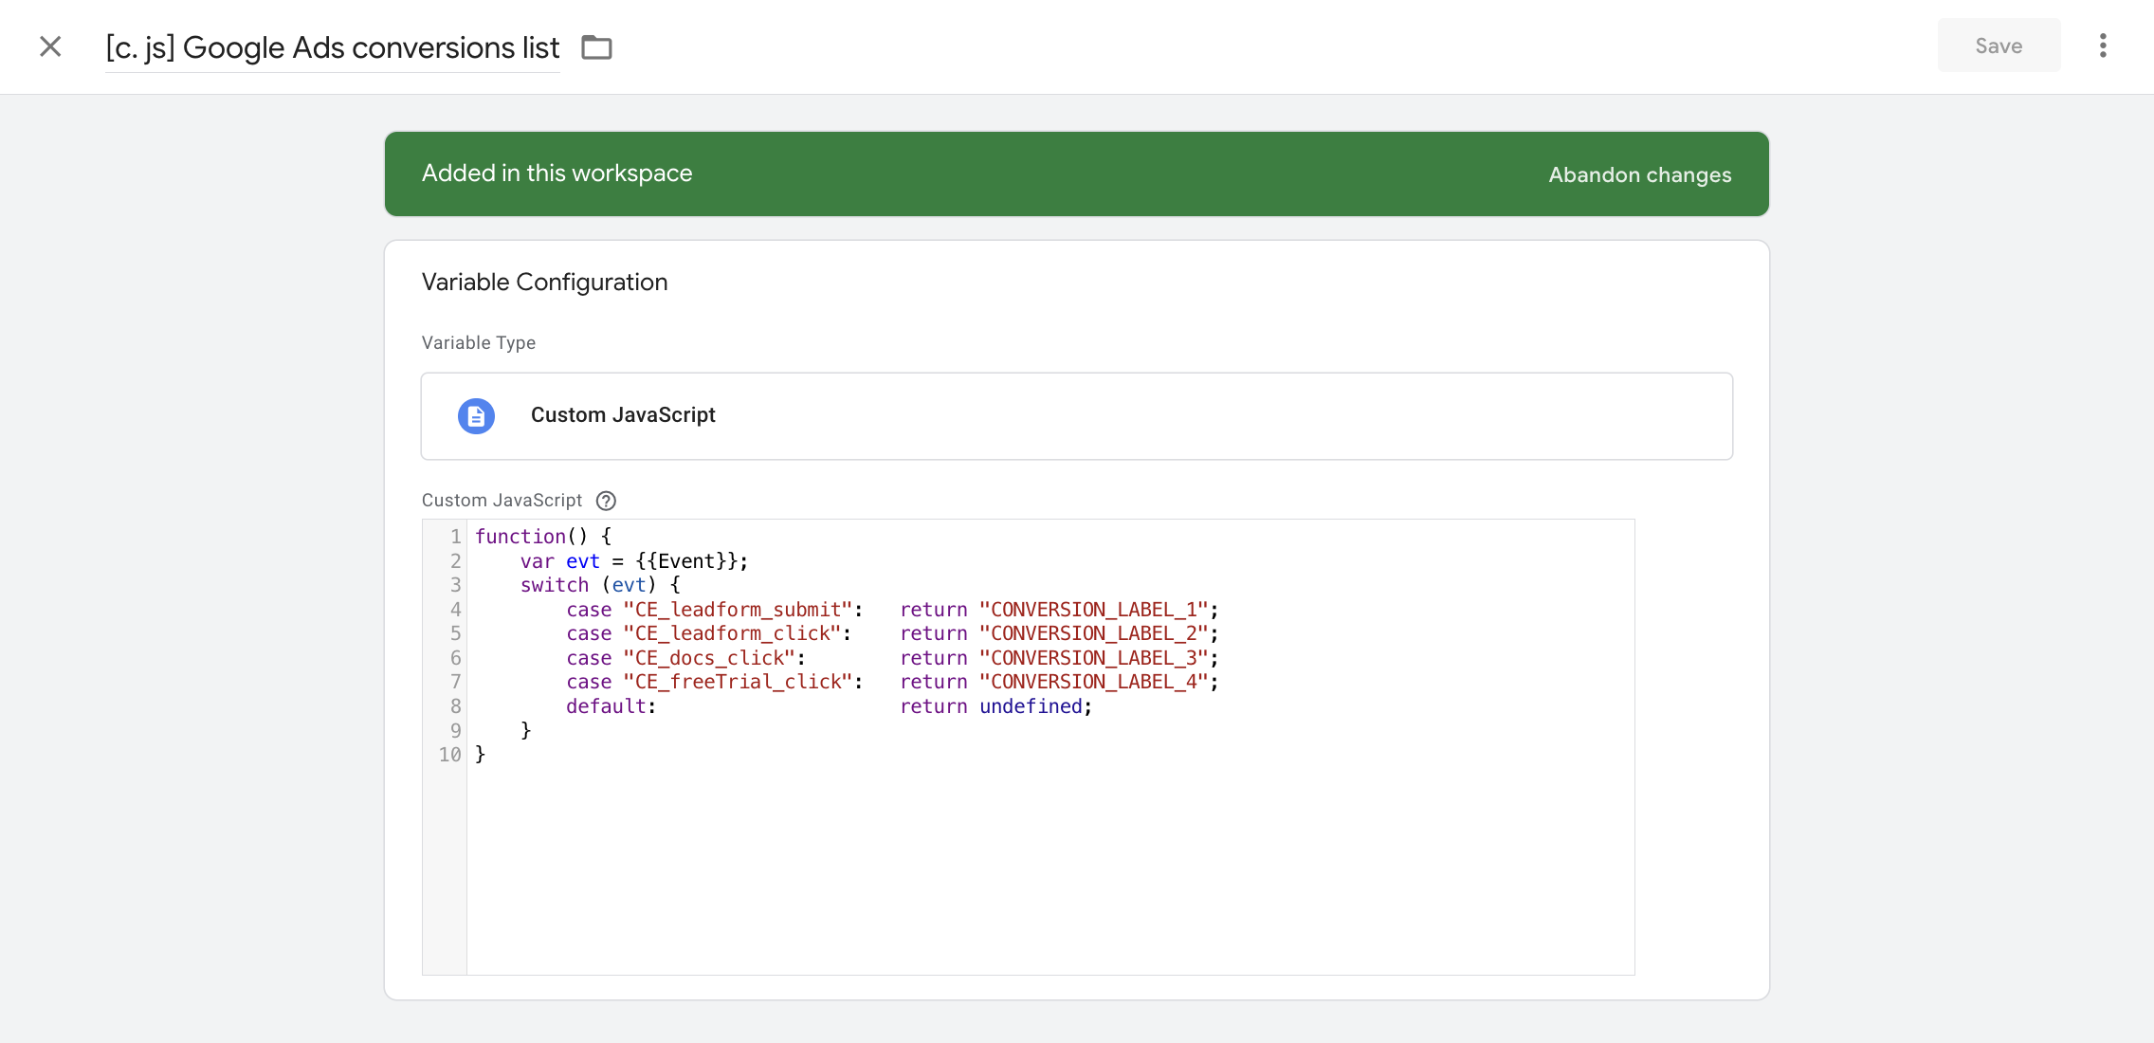Click line number 10 in the gutter

tap(449, 755)
